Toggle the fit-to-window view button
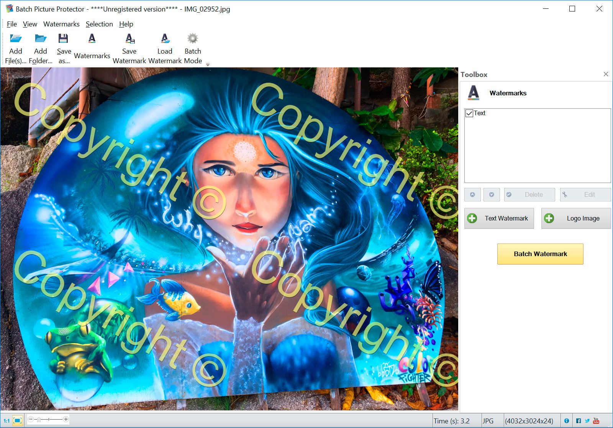Image resolution: width=613 pixels, height=428 pixels. tap(18, 420)
